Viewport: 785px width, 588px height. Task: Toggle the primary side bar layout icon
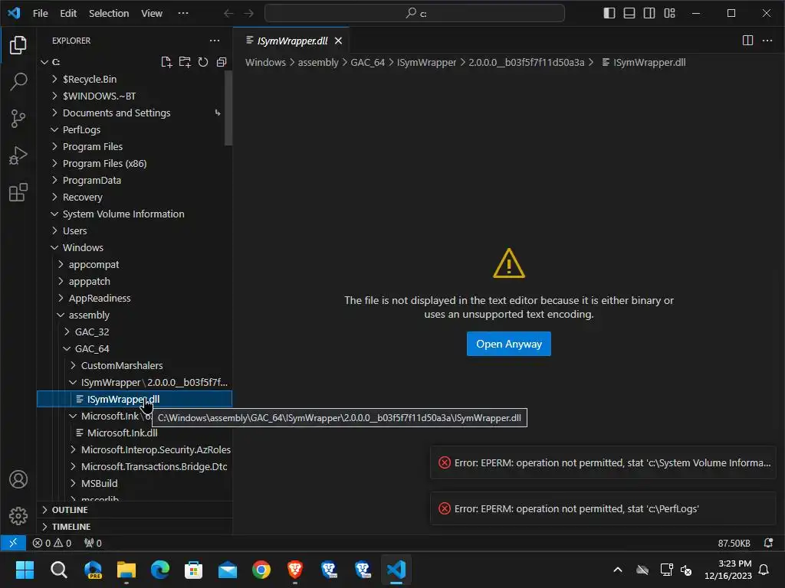609,13
